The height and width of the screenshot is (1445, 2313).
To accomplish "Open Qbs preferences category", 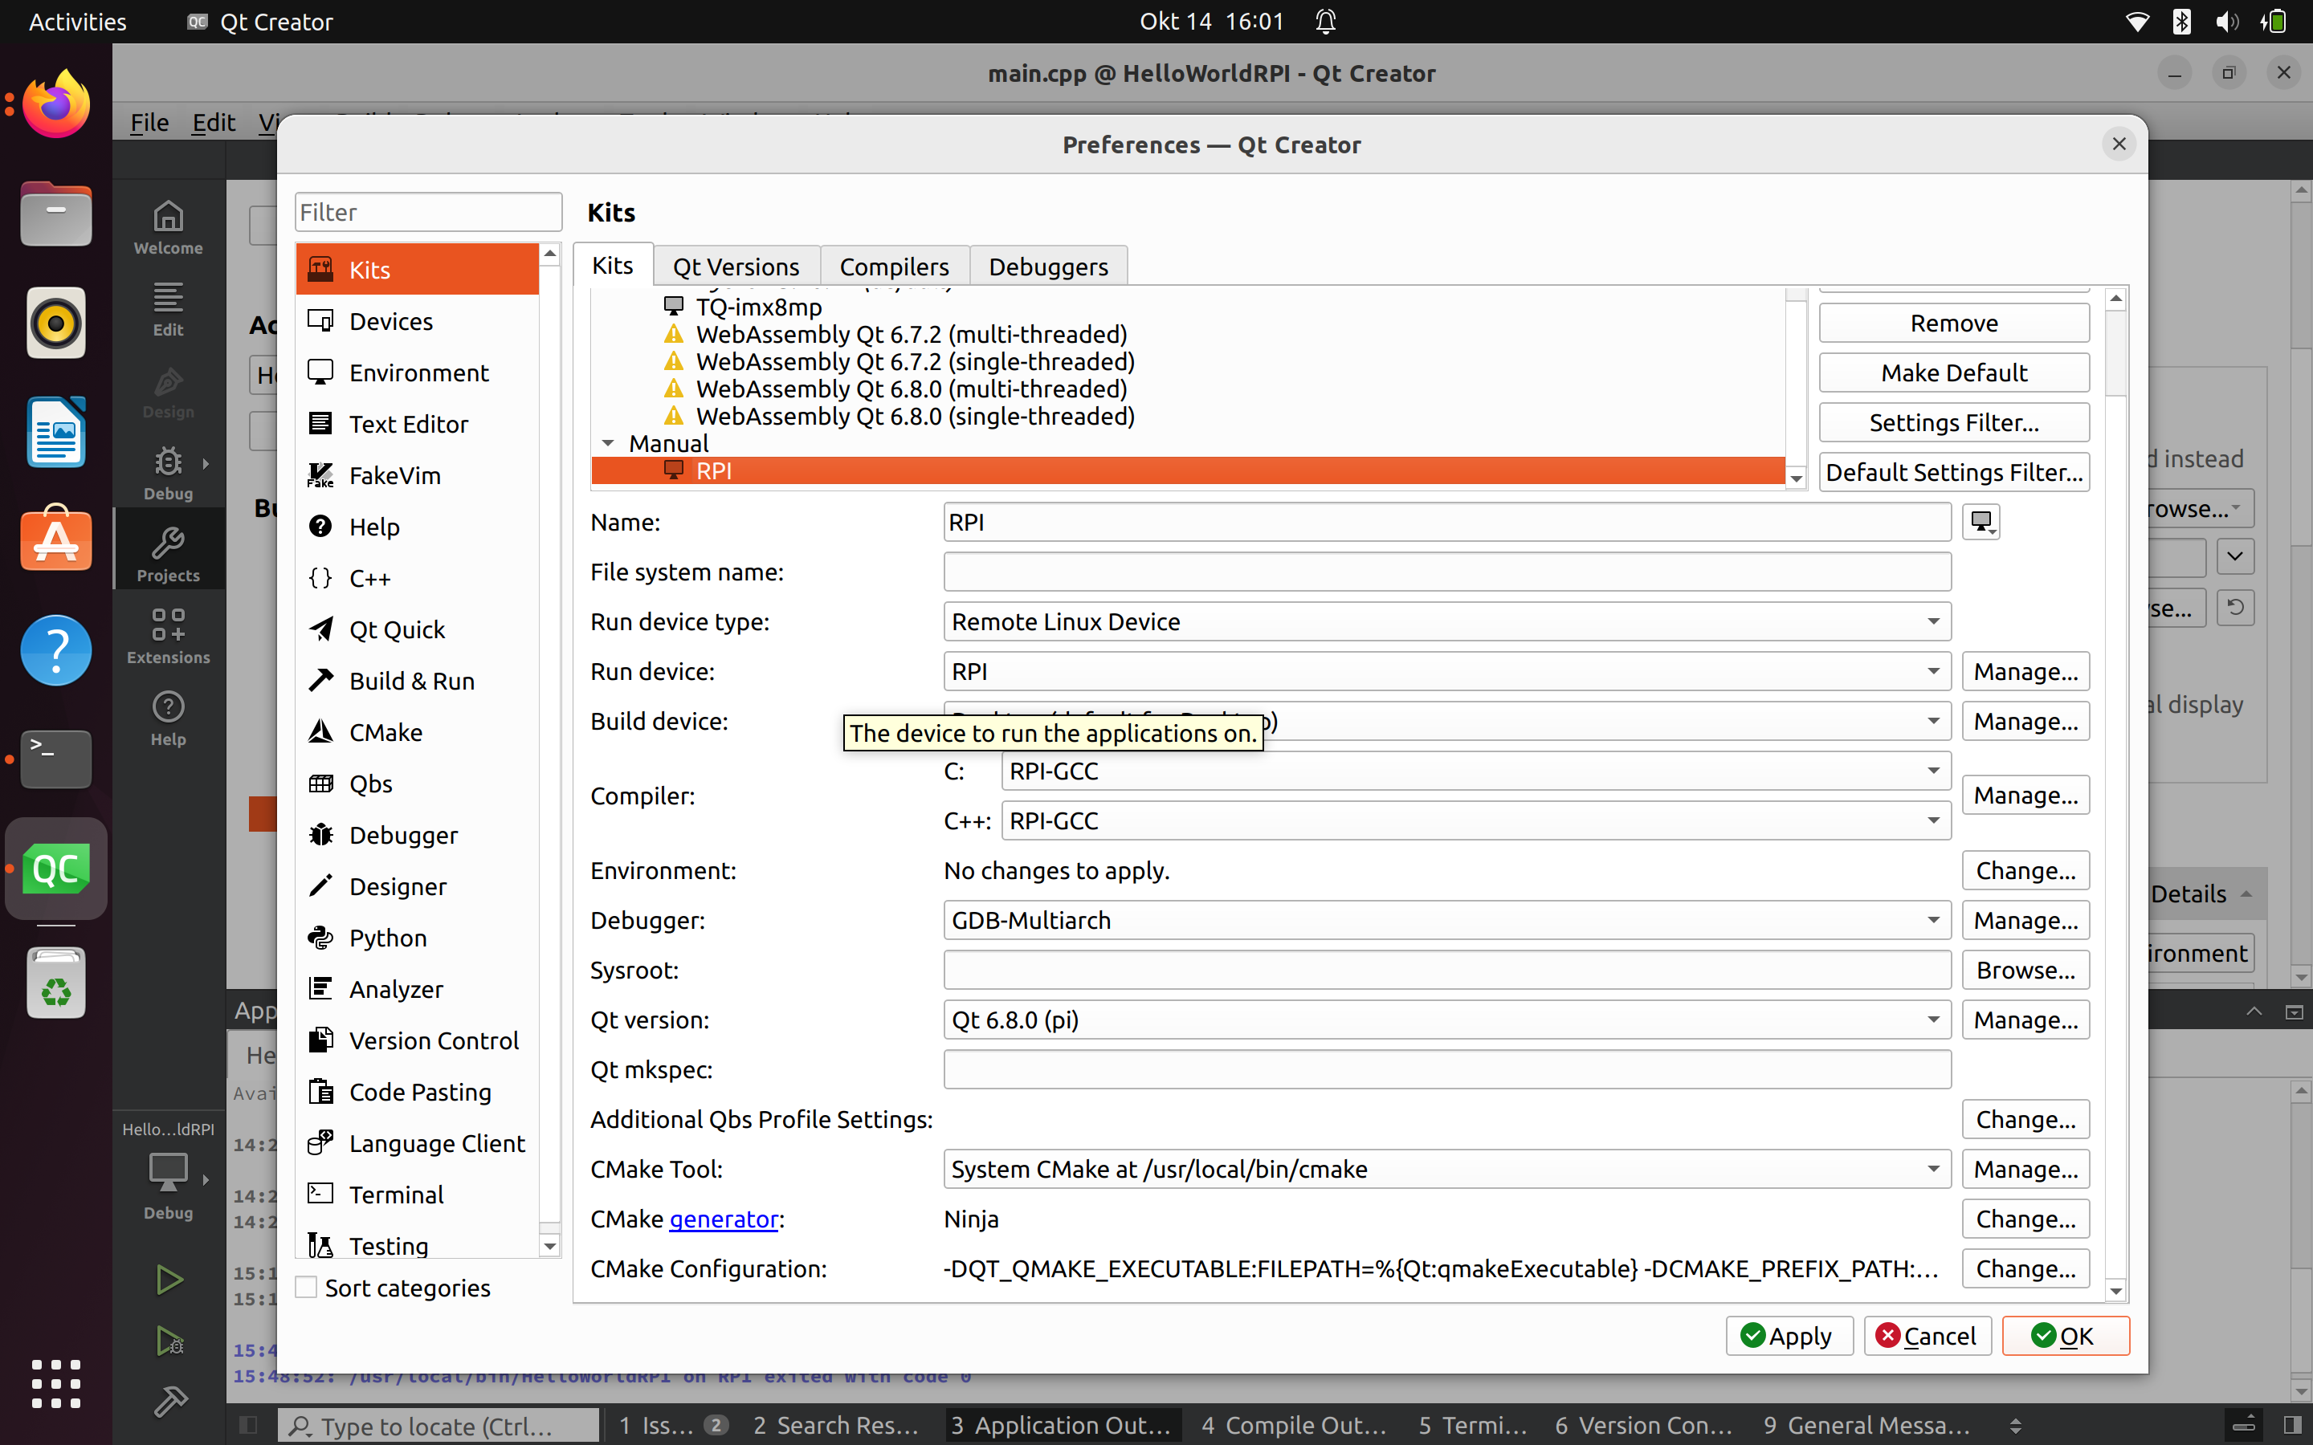I will pyautogui.click(x=418, y=784).
